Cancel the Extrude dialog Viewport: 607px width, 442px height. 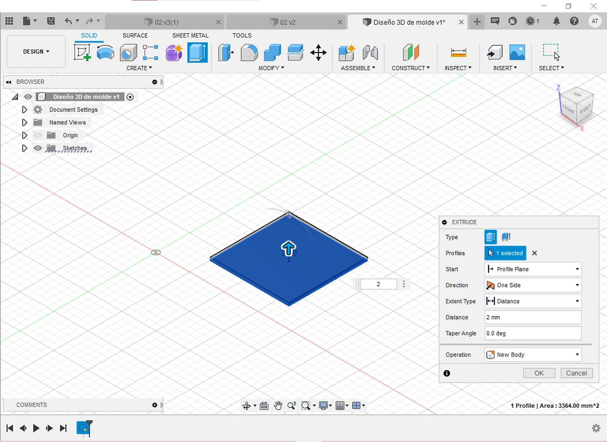[x=576, y=373]
